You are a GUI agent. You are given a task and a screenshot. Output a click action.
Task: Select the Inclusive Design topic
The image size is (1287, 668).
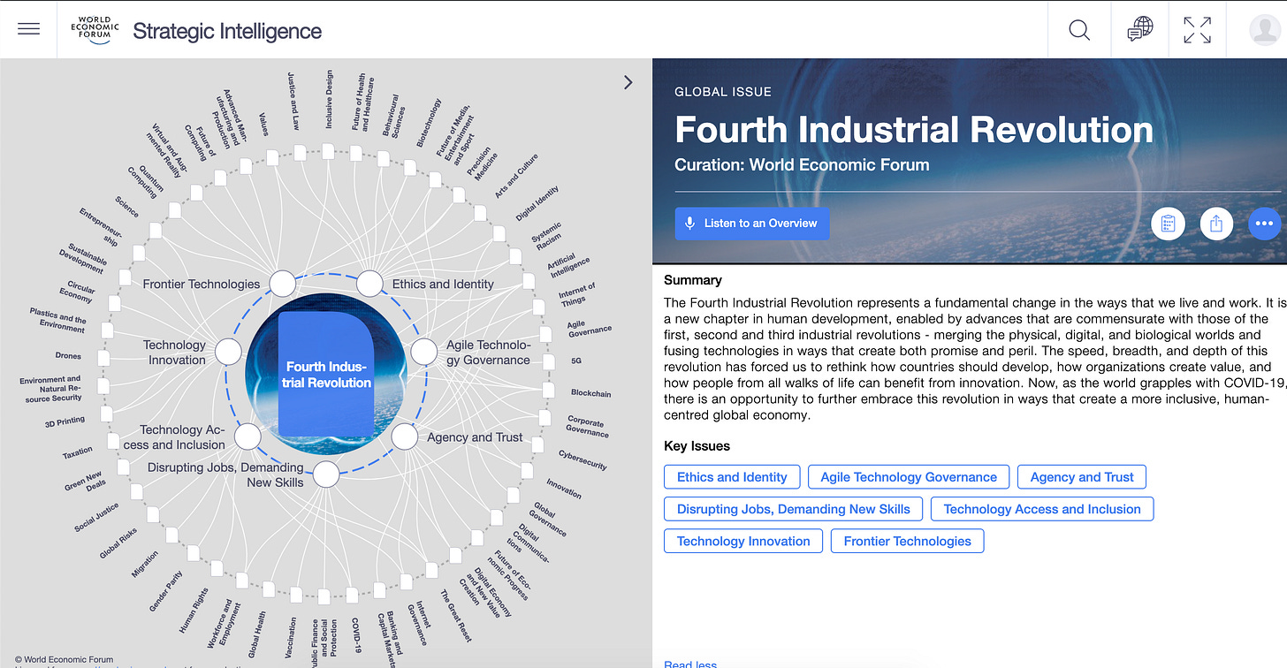coord(329,99)
